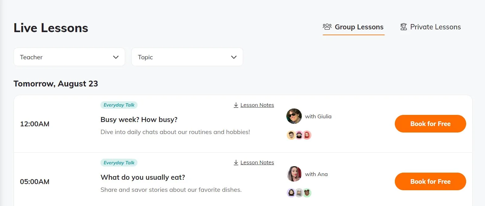The width and height of the screenshot is (485, 206).
Task: Click the Private Lessons graduate icon
Action: point(403,27)
